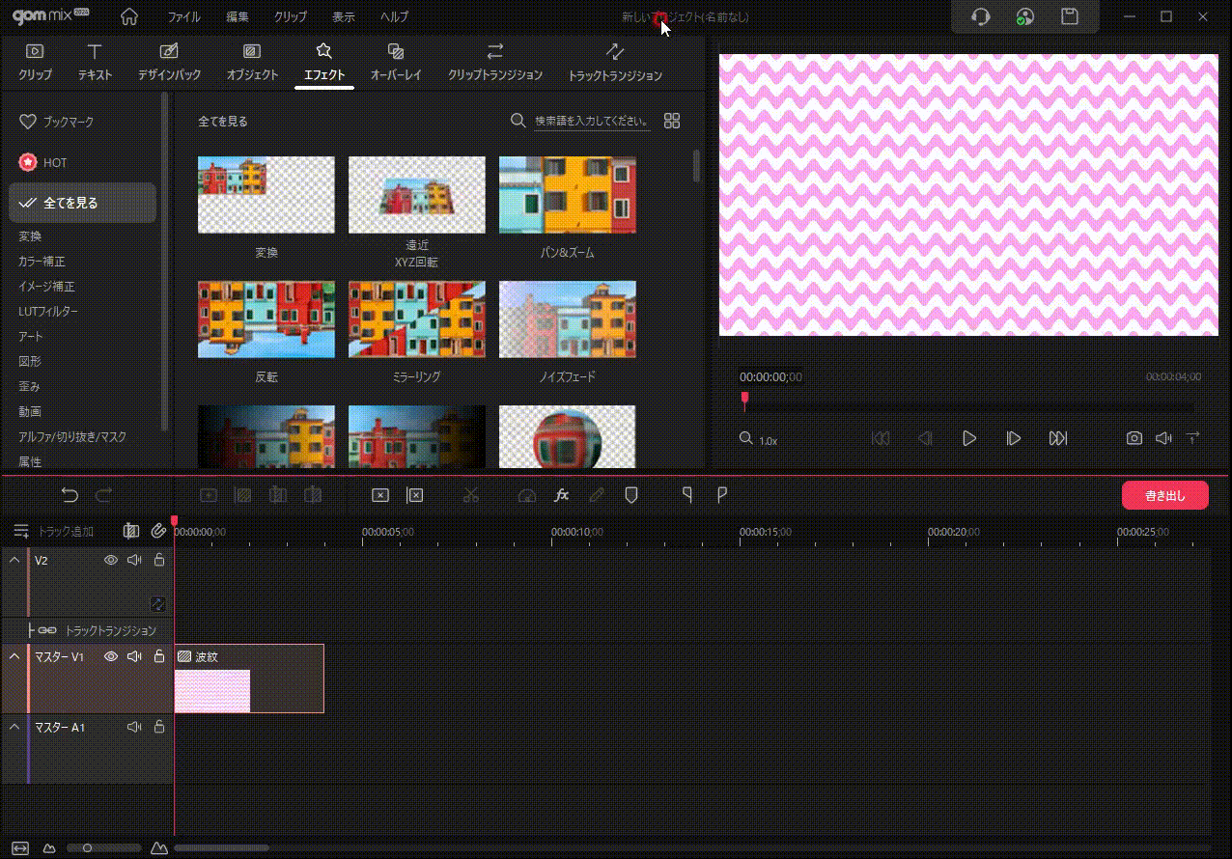Switch to the テキスト tab
The height and width of the screenshot is (859, 1232).
pos(95,62)
